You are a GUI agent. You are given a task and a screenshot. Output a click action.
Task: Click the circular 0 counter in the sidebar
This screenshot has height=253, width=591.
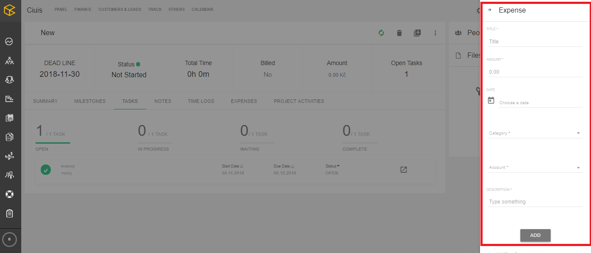point(10,239)
